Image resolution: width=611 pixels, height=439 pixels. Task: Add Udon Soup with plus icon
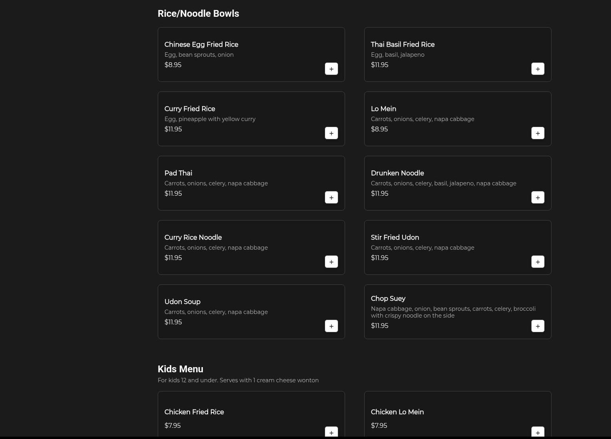(331, 326)
